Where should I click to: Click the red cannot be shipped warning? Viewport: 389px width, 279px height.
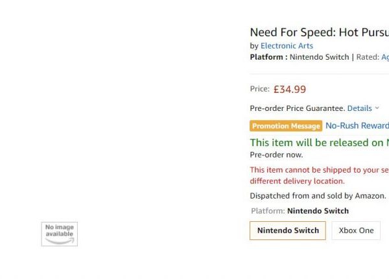[320, 170]
